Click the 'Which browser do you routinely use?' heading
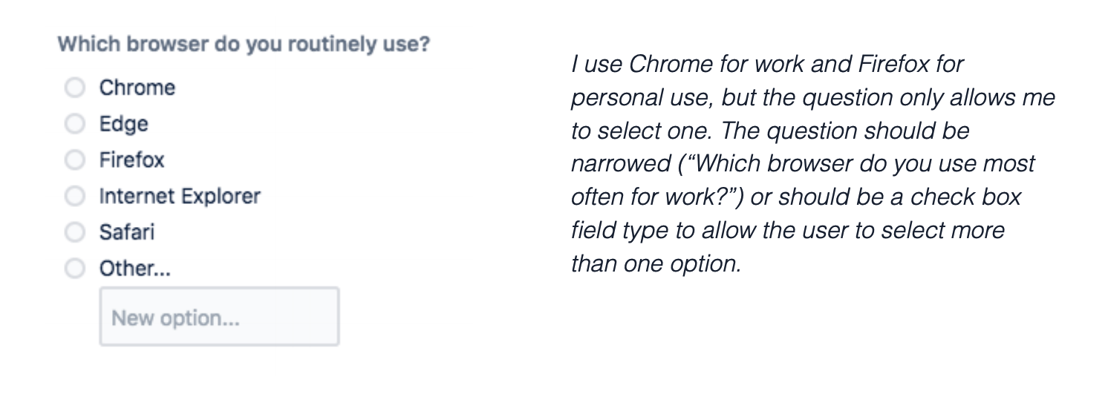Viewport: 1108px width, 417px height. click(244, 45)
